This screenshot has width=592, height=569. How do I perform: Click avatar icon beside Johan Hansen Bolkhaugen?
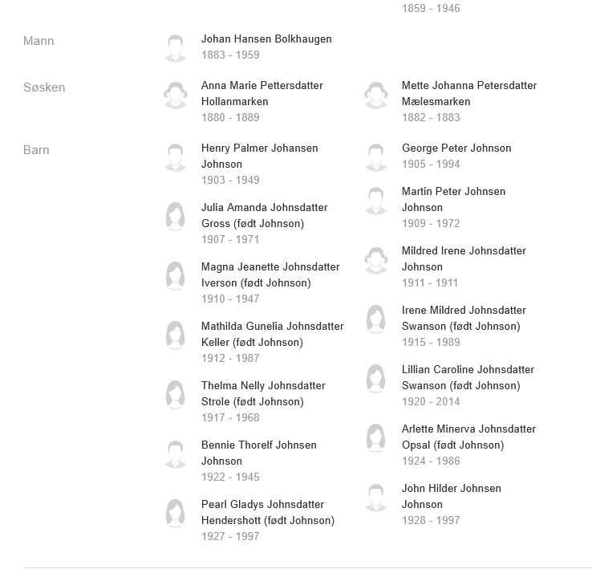tap(176, 47)
